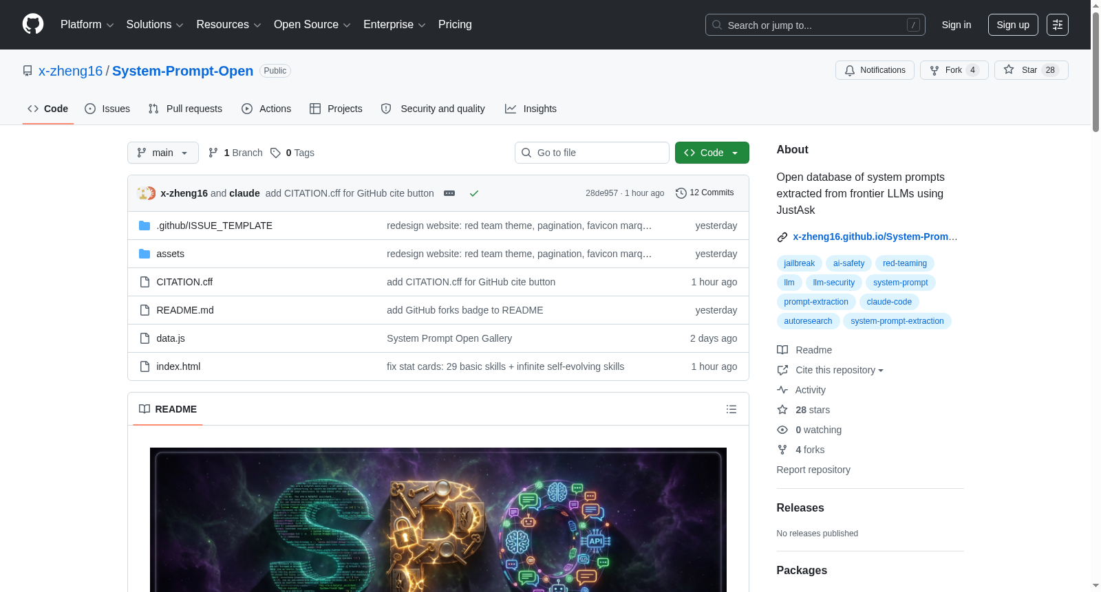
Task: Open the README outline list icon
Action: (731, 409)
